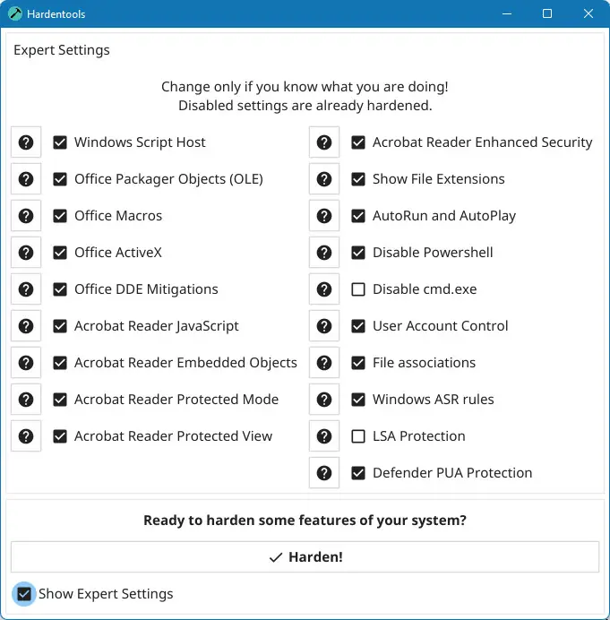Uncheck File associations setting
Viewport: 610px width, 620px height.
[358, 363]
